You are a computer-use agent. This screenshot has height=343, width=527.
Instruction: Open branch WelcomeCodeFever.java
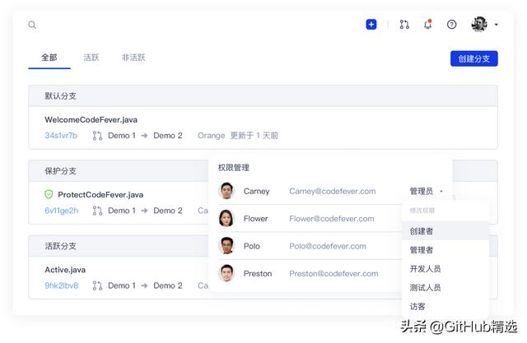tap(91, 120)
